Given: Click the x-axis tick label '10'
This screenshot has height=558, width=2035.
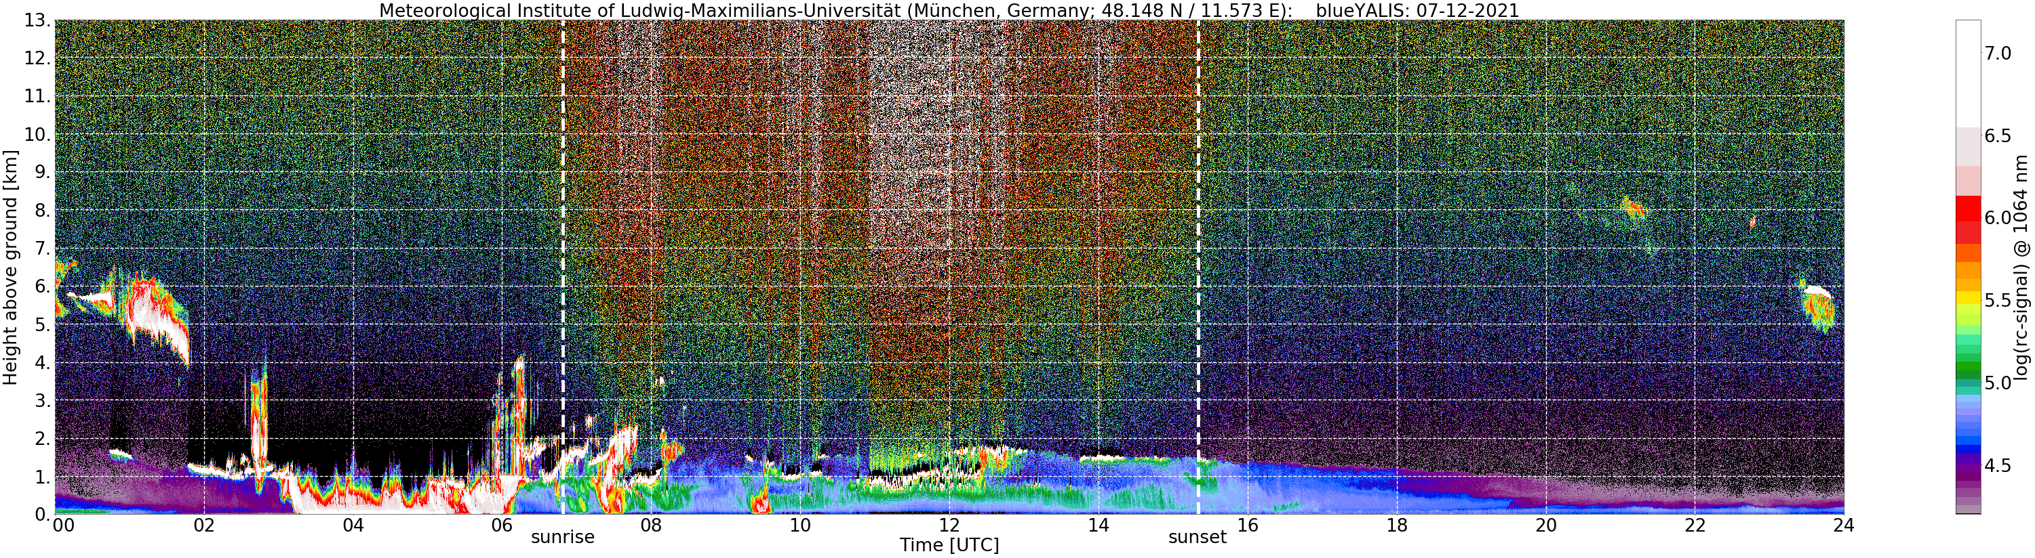Looking at the screenshot, I should [x=800, y=525].
